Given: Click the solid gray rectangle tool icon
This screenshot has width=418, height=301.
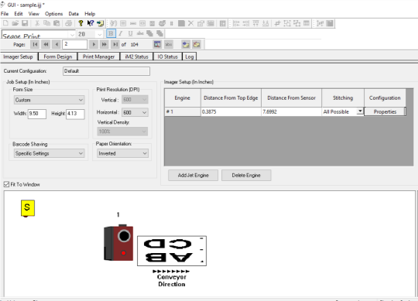Looking at the screenshot, I should pos(181,23).
